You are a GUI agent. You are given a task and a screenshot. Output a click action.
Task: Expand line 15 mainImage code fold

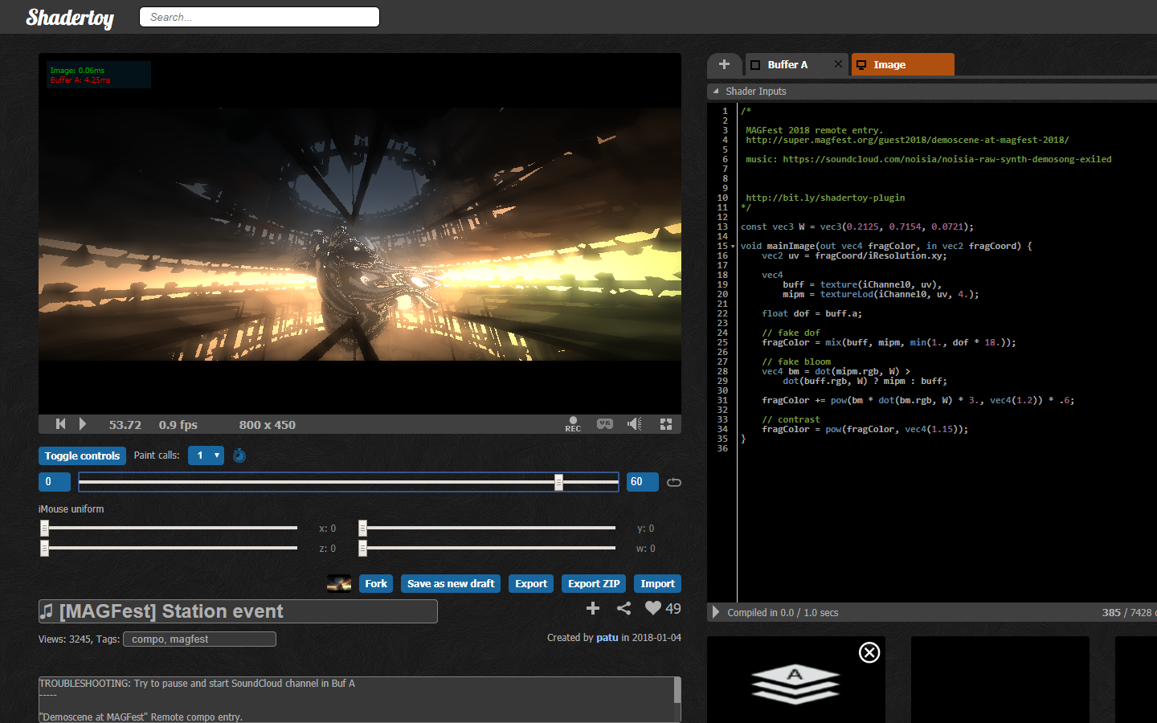tap(733, 247)
